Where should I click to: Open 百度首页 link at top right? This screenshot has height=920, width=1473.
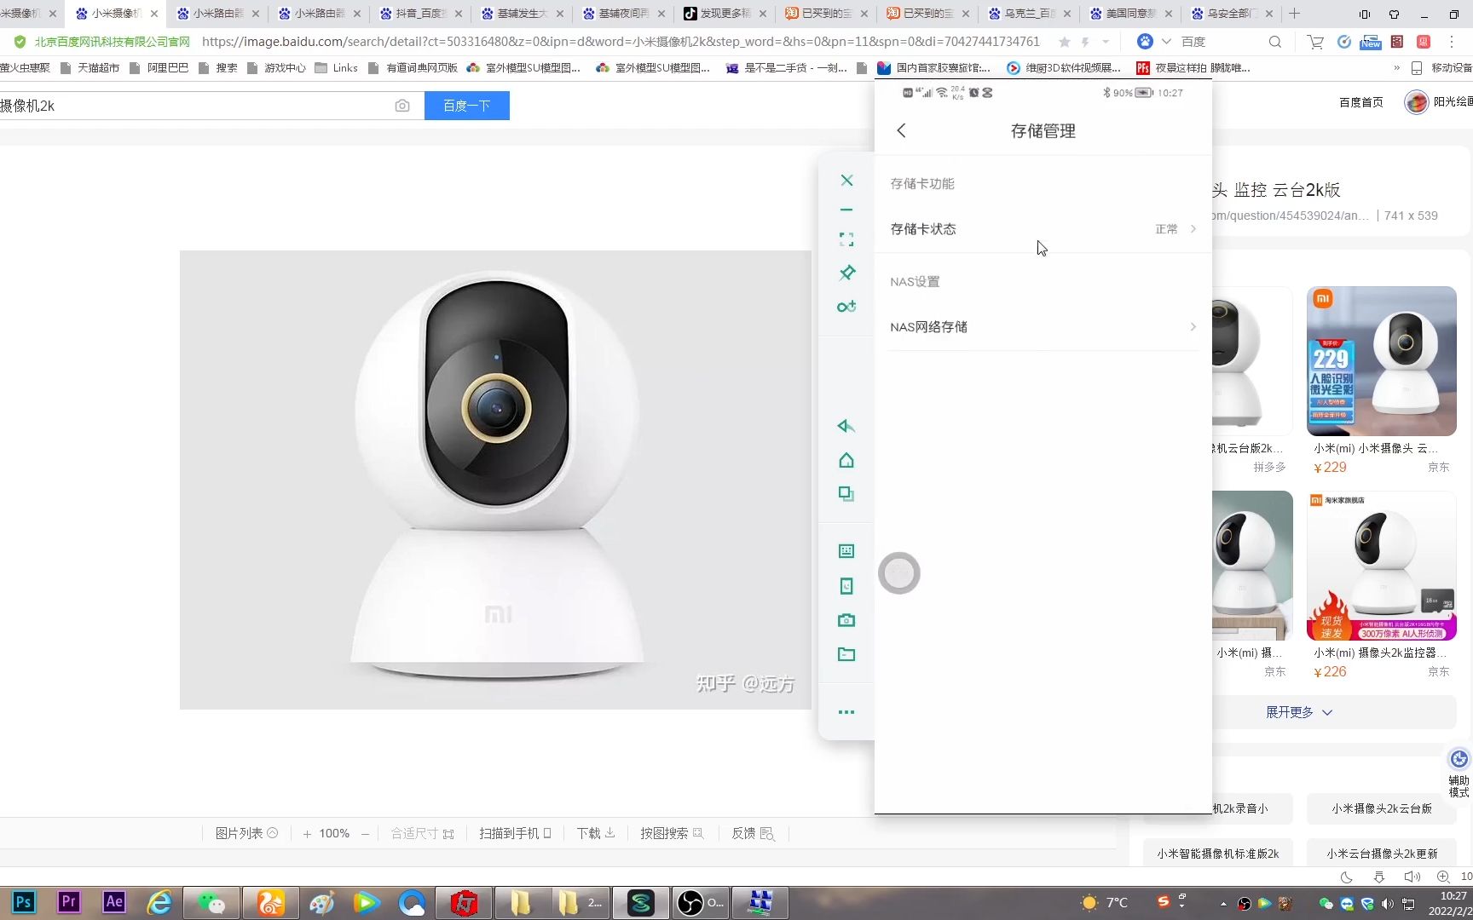tap(1360, 102)
